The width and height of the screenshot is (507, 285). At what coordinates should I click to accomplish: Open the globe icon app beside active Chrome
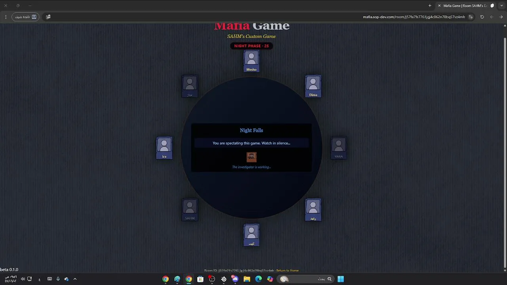coord(177,279)
